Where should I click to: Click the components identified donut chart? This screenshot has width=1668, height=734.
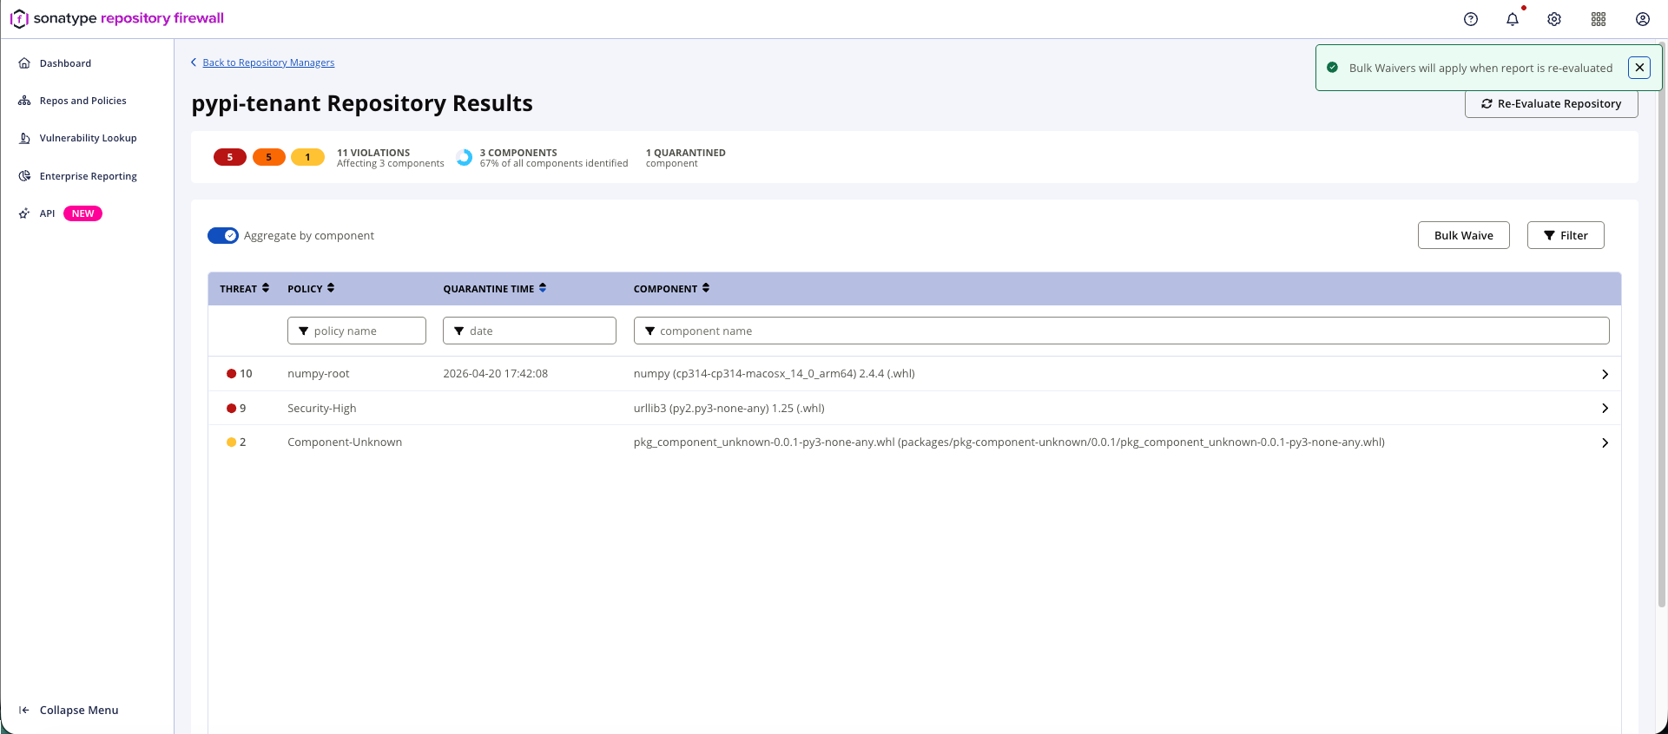tap(465, 157)
